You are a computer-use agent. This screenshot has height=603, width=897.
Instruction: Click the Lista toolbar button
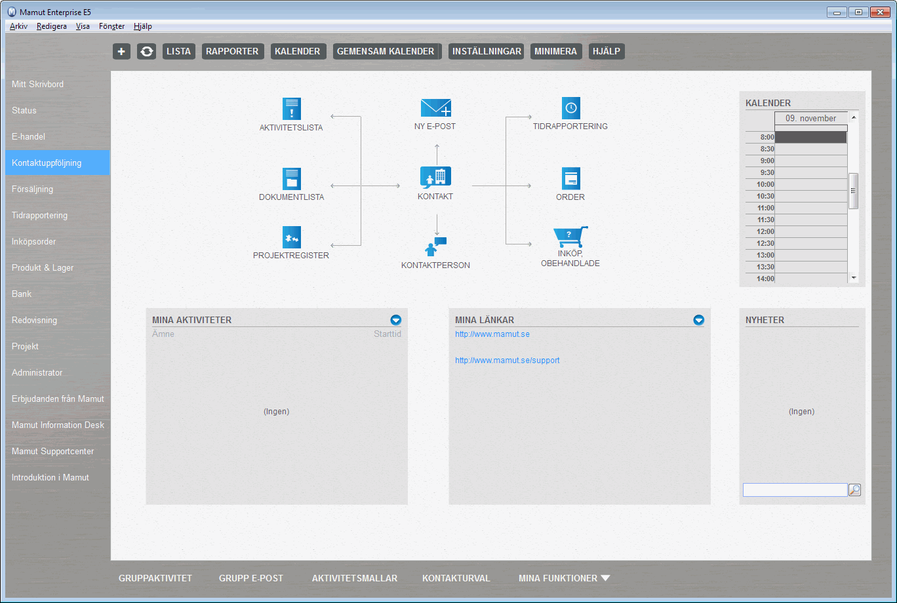pos(179,52)
